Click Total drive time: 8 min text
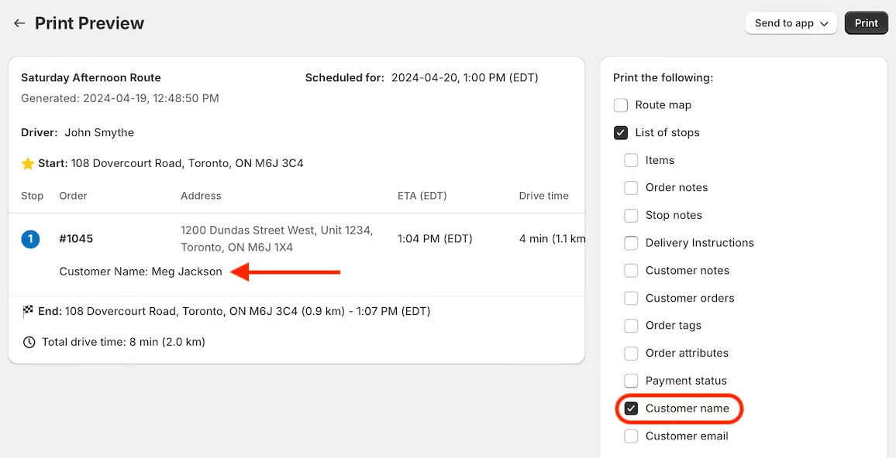896x458 pixels. 123,342
